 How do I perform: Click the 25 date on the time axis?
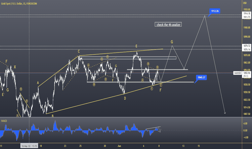coord(80,146)
